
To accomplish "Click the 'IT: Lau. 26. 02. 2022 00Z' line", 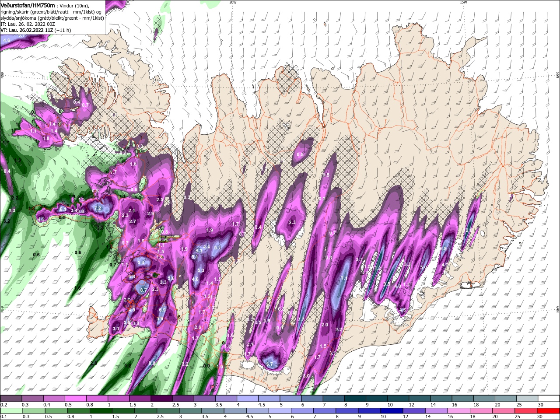I will 27,24.
